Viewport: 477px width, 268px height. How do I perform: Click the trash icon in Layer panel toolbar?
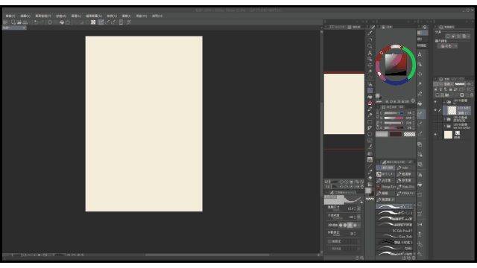pyautogui.click(x=472, y=95)
